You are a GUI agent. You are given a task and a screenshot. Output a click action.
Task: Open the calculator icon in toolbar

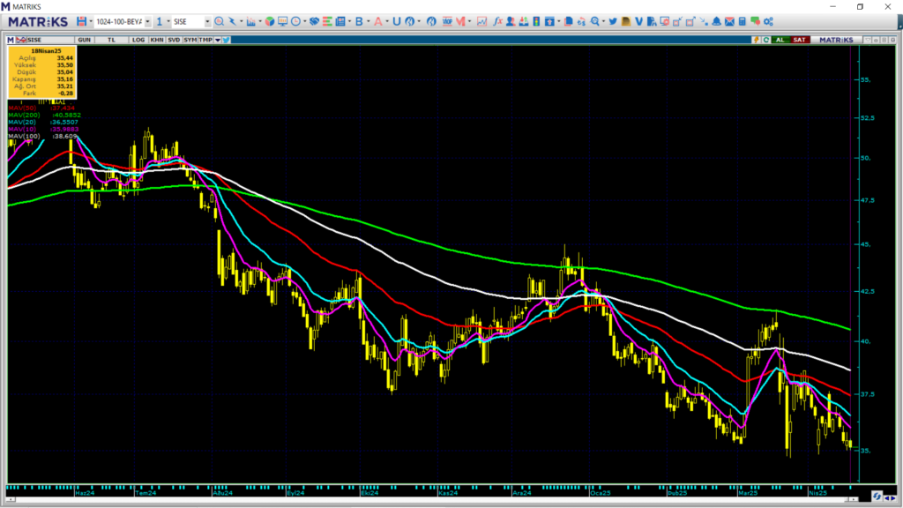743,21
